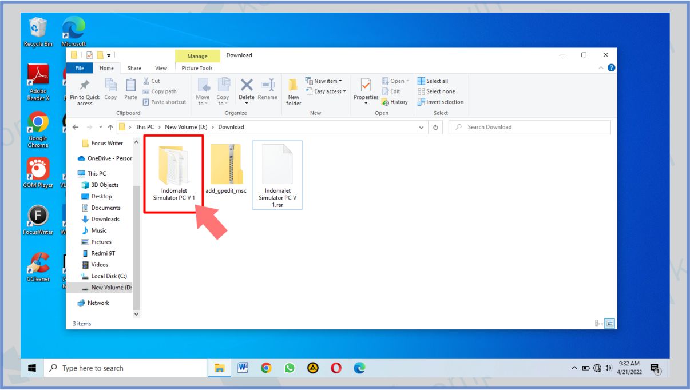Expand the New item dropdown
690x390 pixels.
[x=324, y=81]
